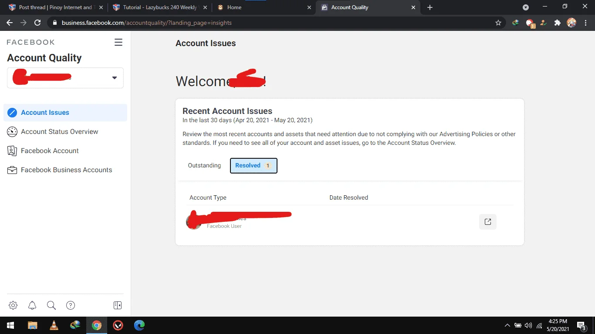This screenshot has width=595, height=334.
Task: Click the Account Quality title in sidebar
Action: pos(44,58)
